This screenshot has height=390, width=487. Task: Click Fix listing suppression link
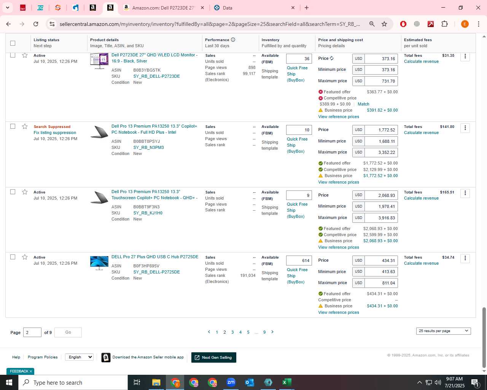point(55,133)
